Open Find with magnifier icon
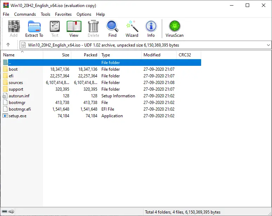The height and width of the screenshot is (216, 272). 112,26
